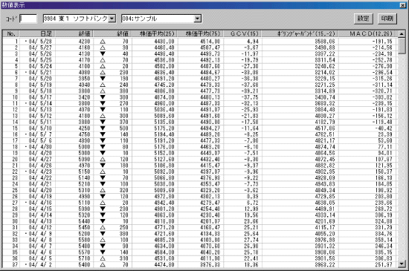Click the 株価平均(75) column header
Viewport: 409px width, 271px height.
click(200, 34)
